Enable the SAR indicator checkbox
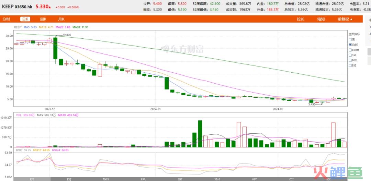 [350, 55]
